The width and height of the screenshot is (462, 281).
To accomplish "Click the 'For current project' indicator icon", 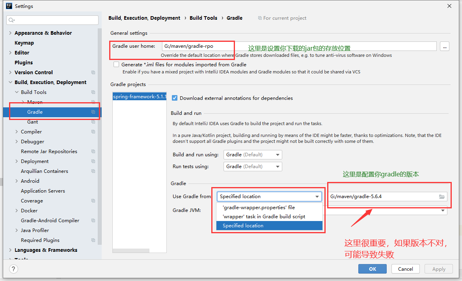I will (260, 18).
